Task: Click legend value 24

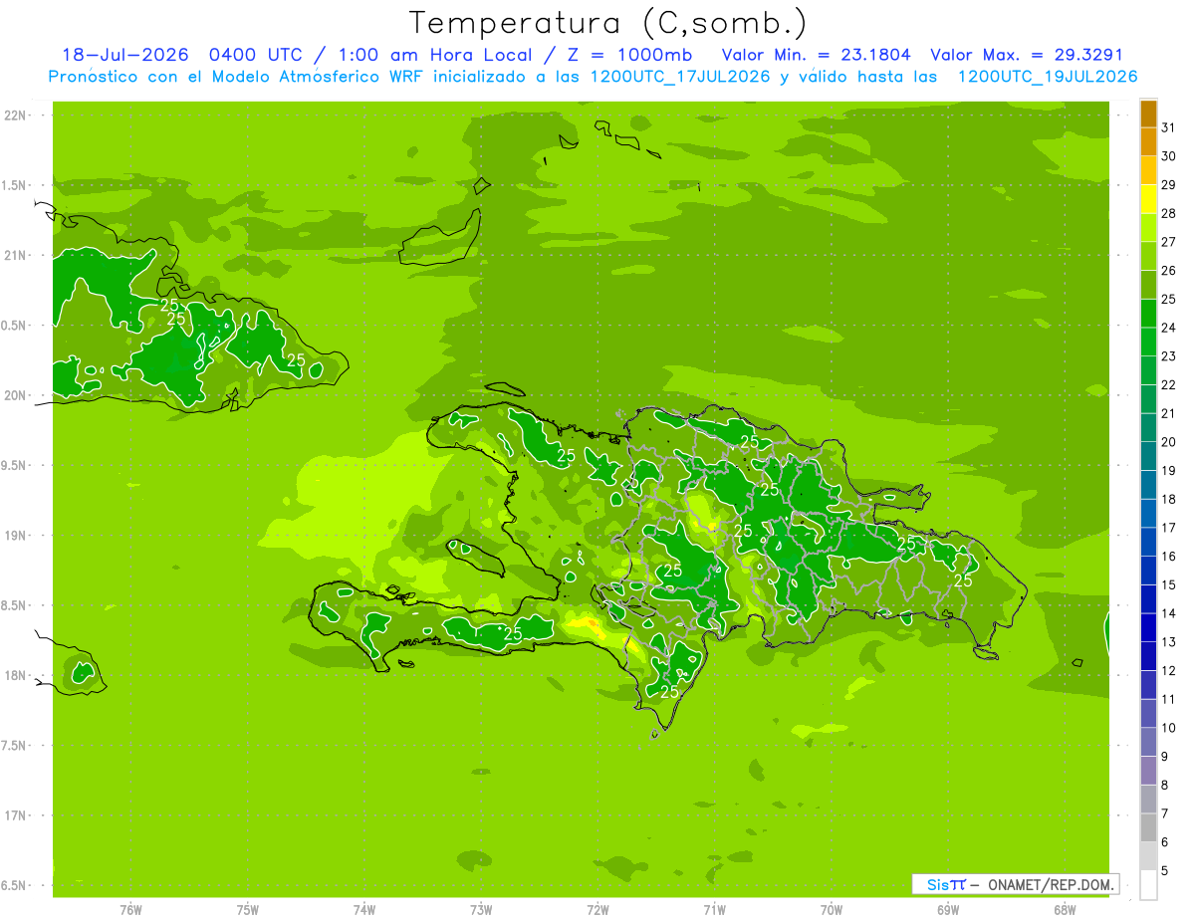Action: 1169,327
